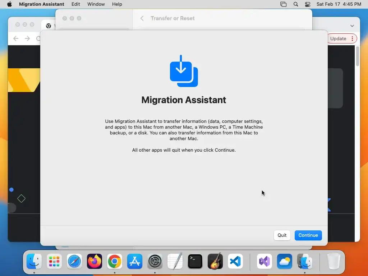Switch to Google Chrome in the Dock

coord(115,261)
